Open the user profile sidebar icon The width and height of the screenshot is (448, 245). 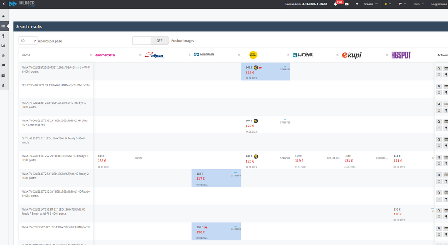[4, 85]
